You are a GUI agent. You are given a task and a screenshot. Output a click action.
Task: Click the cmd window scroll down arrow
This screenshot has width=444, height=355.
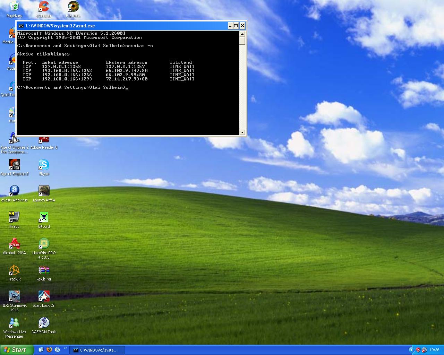pyautogui.click(x=242, y=132)
